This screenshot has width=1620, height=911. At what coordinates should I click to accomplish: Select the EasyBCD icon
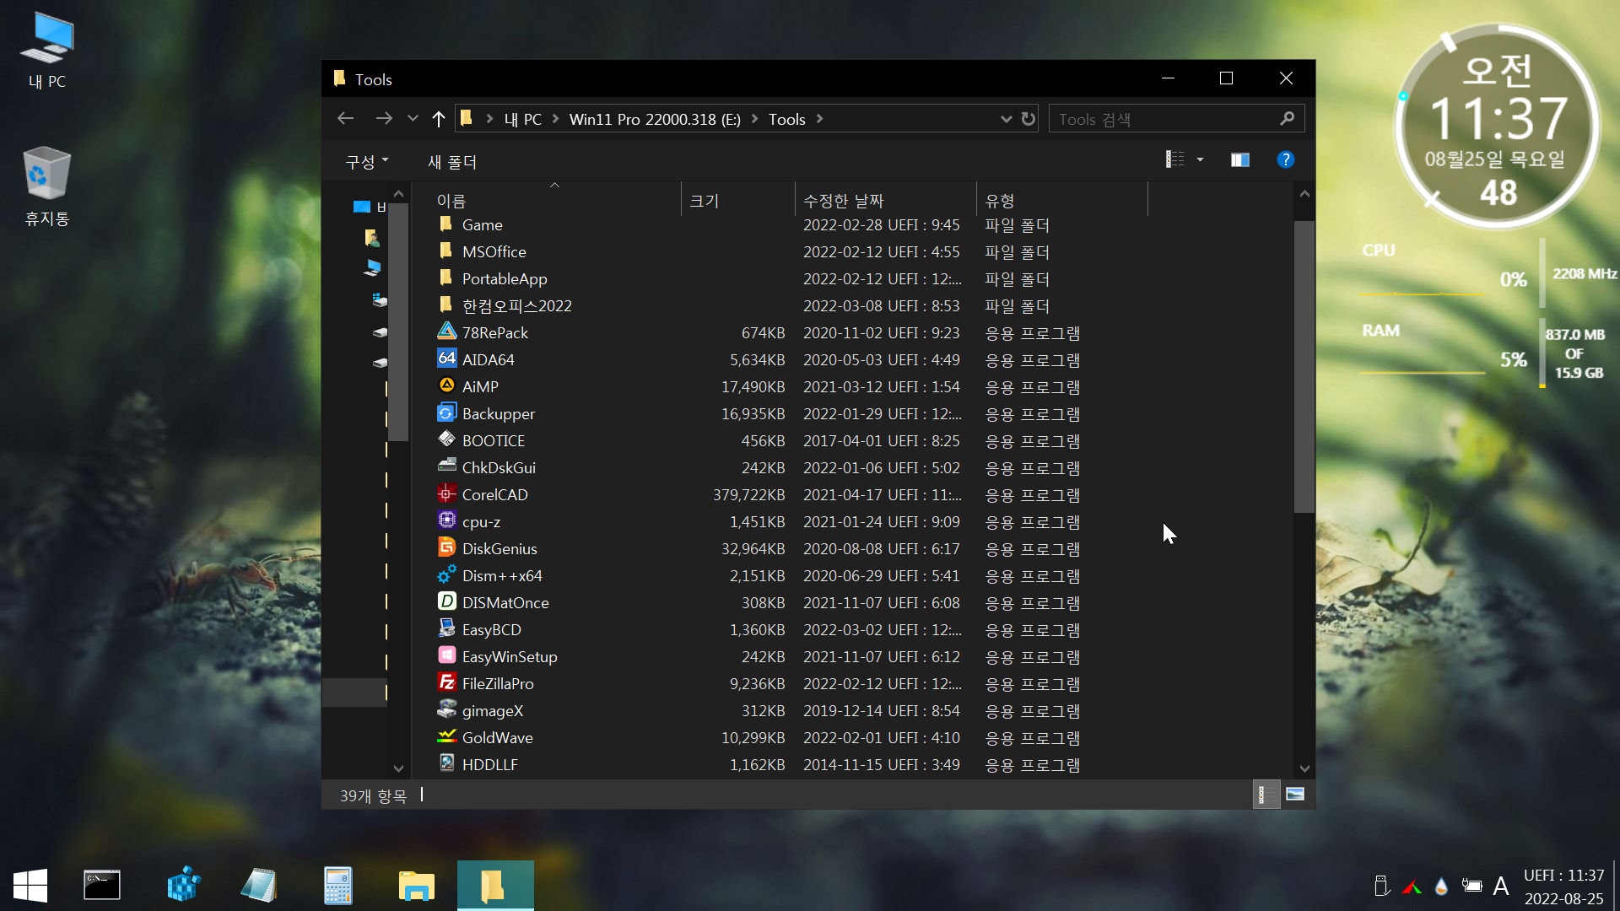446,628
